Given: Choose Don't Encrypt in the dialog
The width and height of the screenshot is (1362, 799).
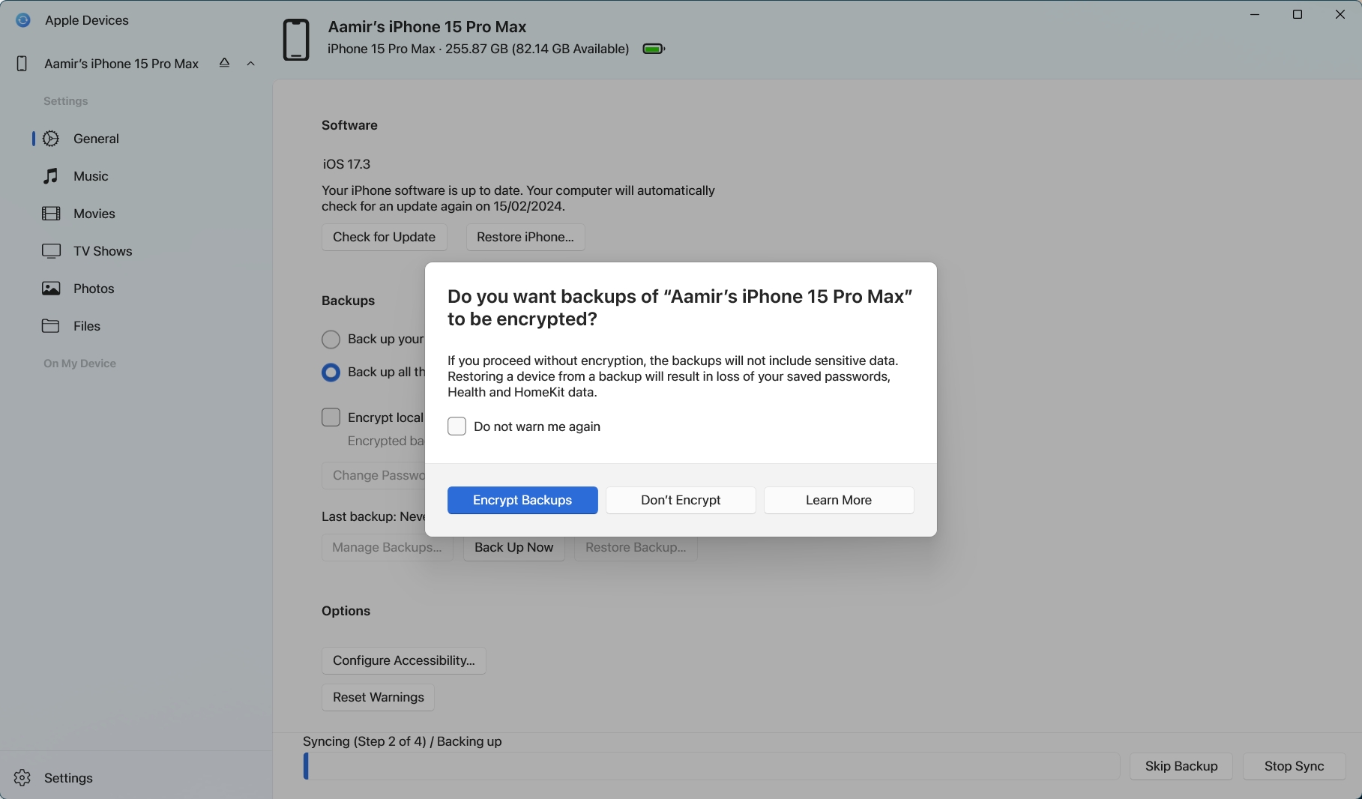Looking at the screenshot, I should pos(681,501).
